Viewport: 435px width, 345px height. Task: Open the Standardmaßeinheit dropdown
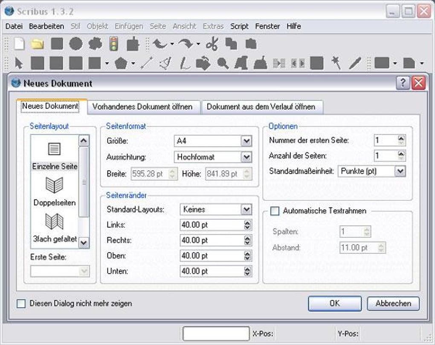400,171
